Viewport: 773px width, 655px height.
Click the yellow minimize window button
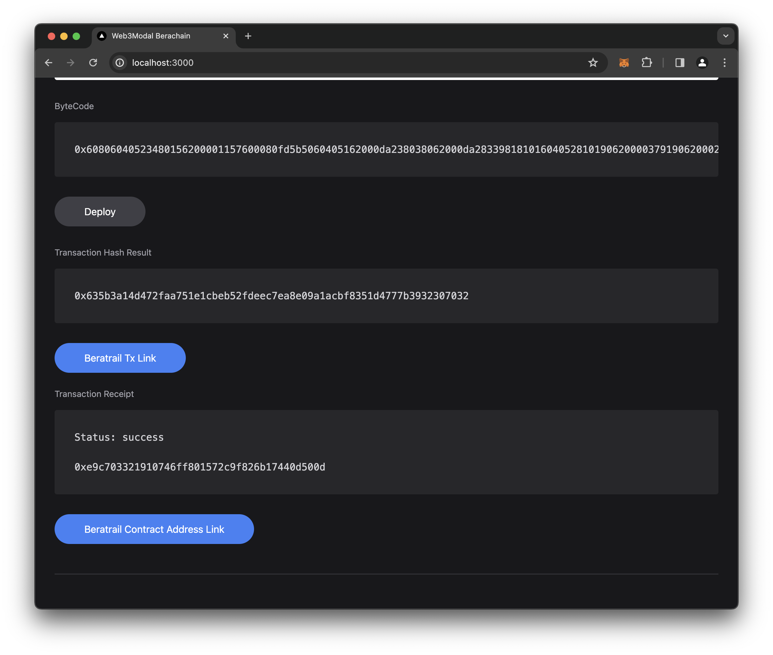tap(64, 36)
